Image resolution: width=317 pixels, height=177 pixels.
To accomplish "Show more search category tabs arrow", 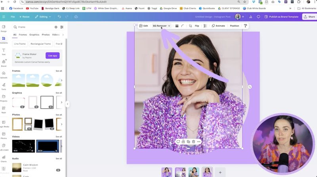I will (x=63, y=35).
